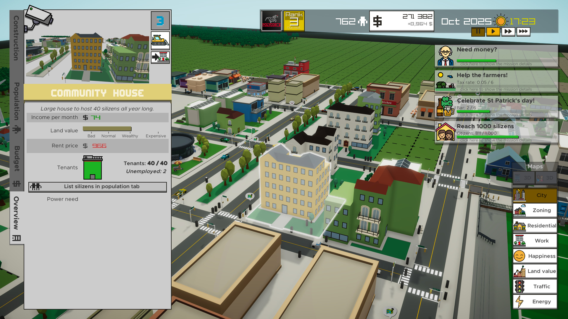Open the Construction side tab
The height and width of the screenshot is (319, 568).
click(x=17, y=38)
